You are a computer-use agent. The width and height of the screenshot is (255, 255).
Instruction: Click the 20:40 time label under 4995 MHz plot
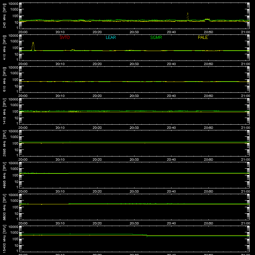tap(171, 192)
